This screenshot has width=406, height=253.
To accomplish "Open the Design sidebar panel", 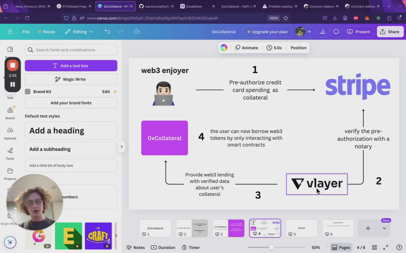I will tap(10, 52).
